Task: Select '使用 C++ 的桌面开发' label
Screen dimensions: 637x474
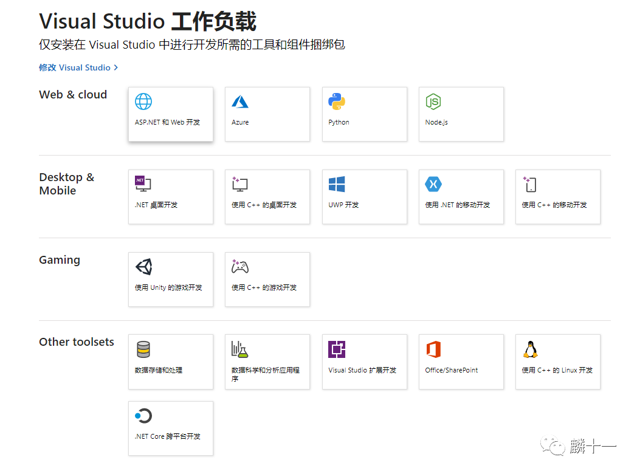Action: pos(264,205)
